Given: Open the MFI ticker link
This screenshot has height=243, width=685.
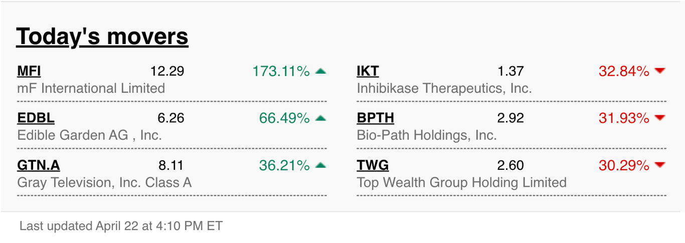Looking at the screenshot, I should tap(29, 72).
